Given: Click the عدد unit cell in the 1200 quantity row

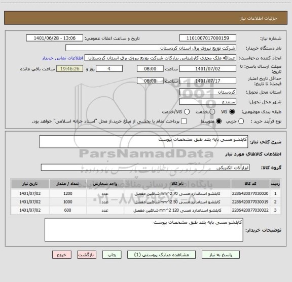Looking at the screenshot, I should pyautogui.click(x=105, y=193).
